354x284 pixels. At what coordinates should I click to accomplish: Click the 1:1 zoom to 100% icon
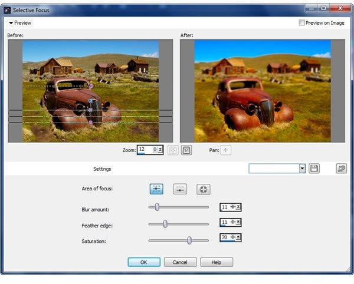pos(186,150)
